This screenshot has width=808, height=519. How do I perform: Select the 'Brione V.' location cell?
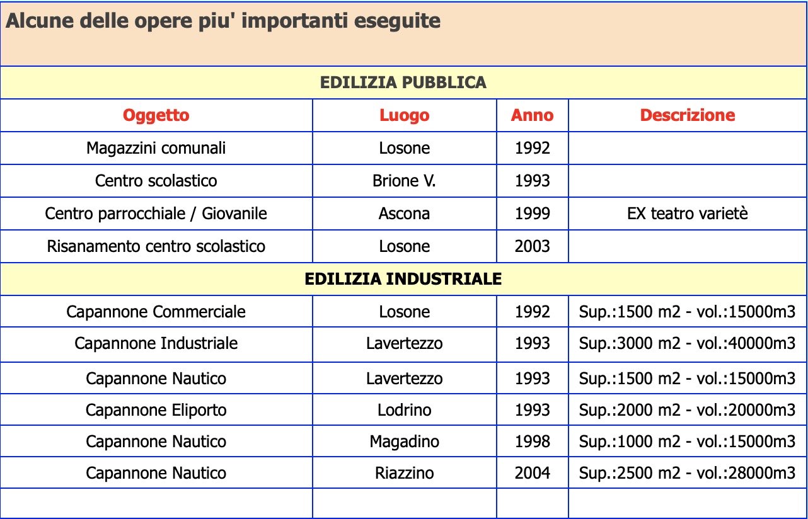tap(405, 181)
